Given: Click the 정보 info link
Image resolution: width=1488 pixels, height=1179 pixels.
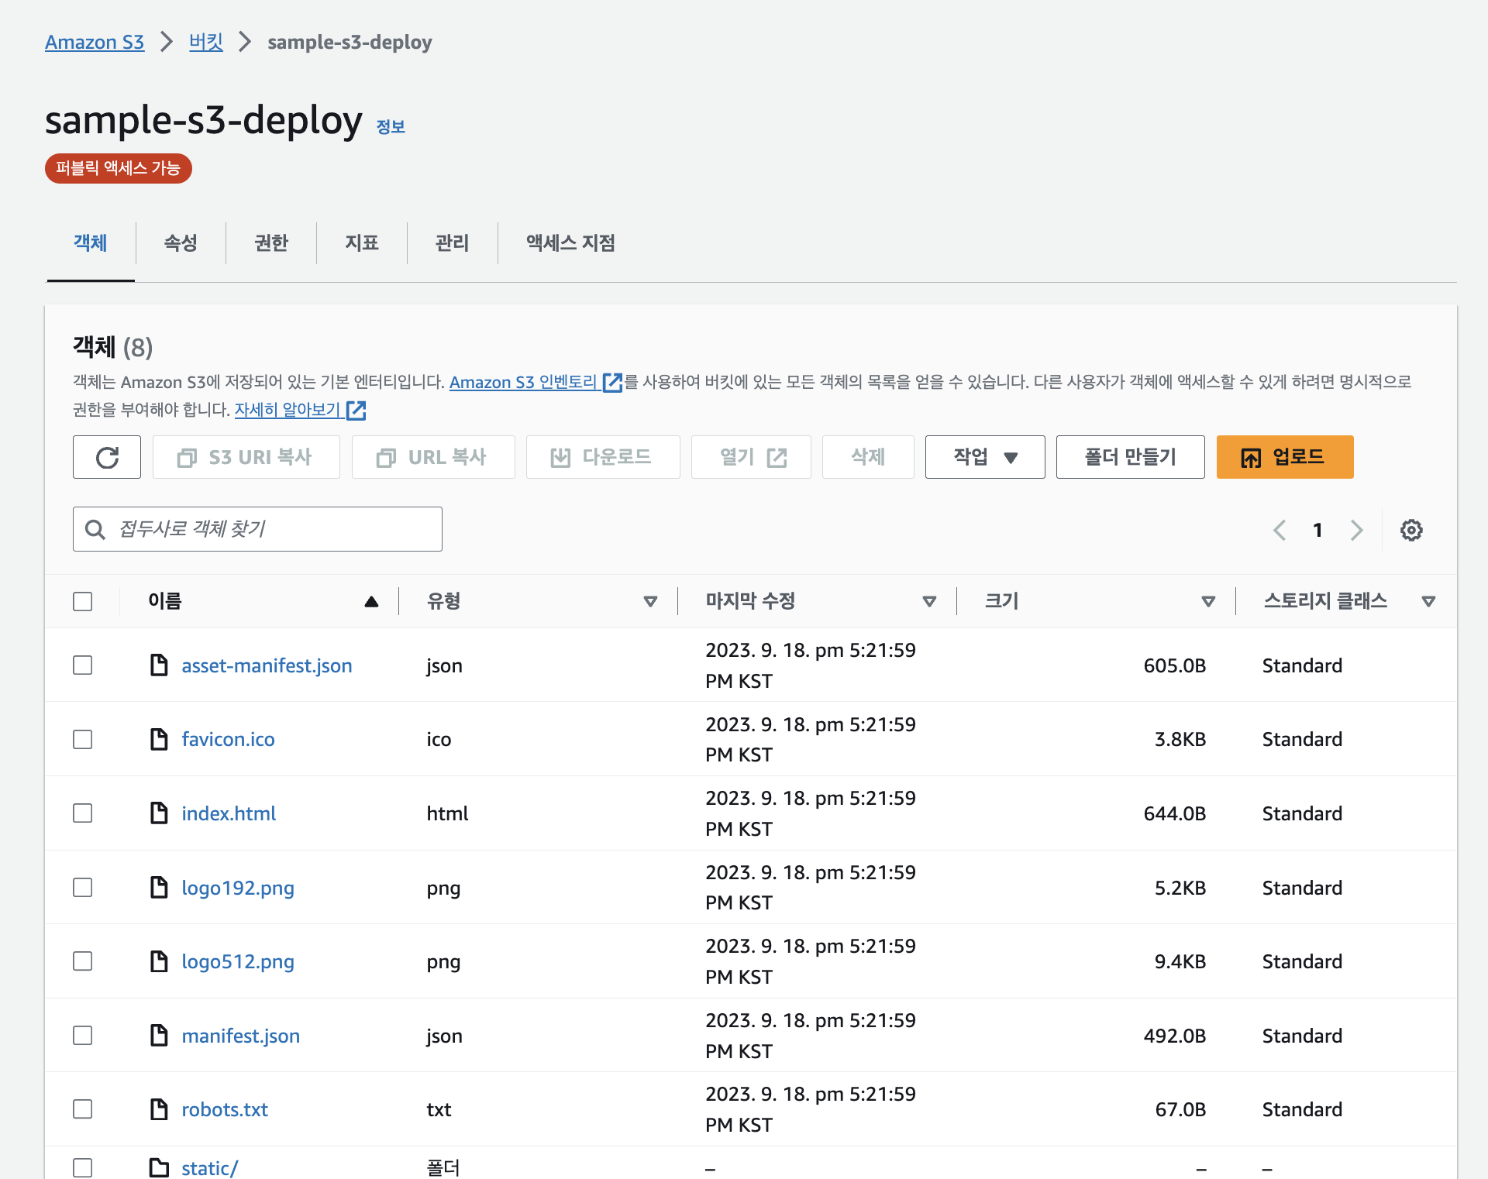Looking at the screenshot, I should (391, 126).
